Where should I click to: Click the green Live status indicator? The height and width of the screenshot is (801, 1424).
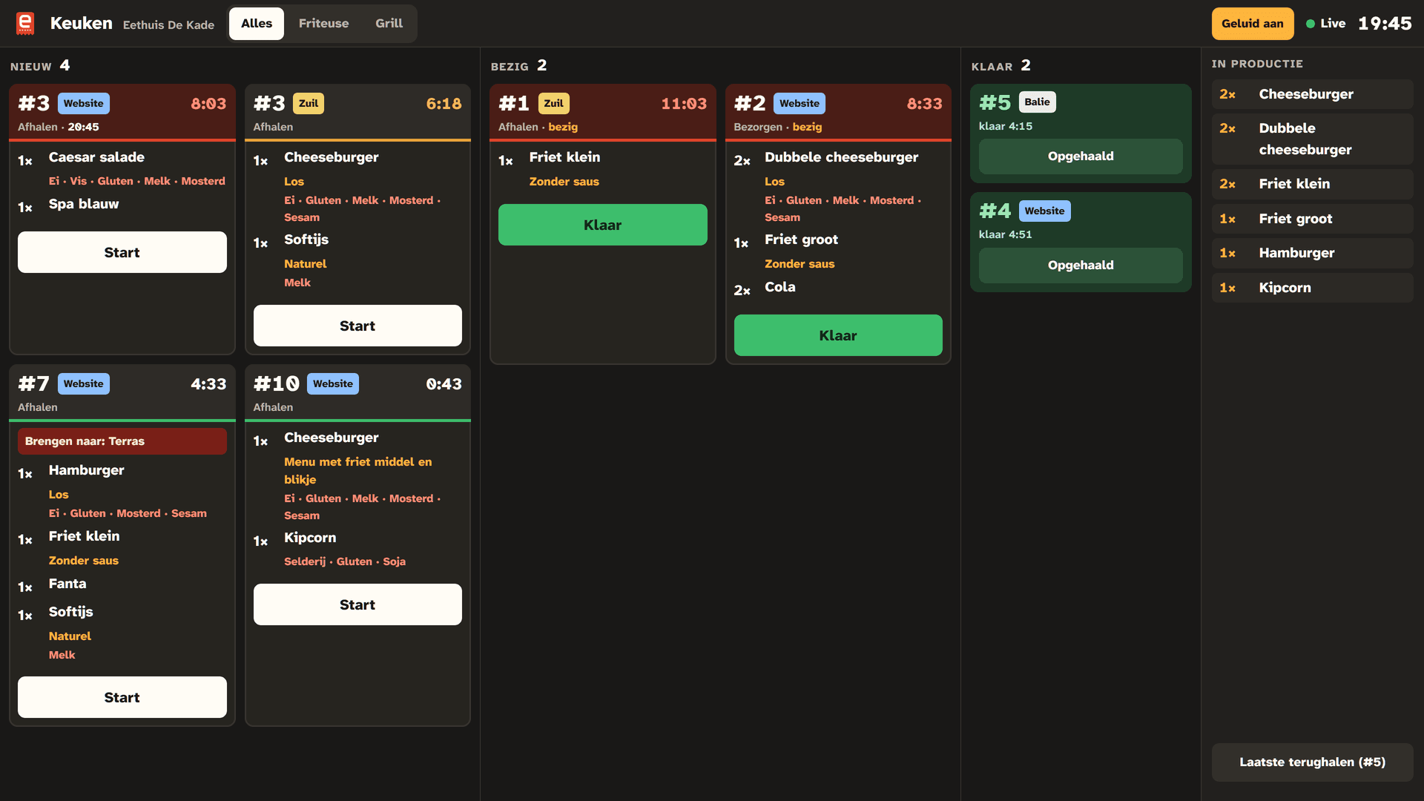(1326, 24)
